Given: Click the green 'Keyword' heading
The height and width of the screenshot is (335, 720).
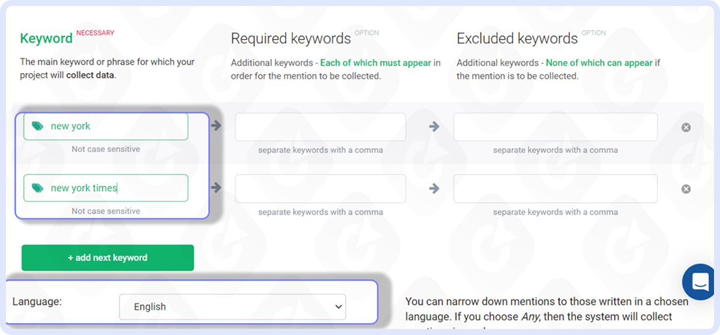Looking at the screenshot, I should pos(46,39).
